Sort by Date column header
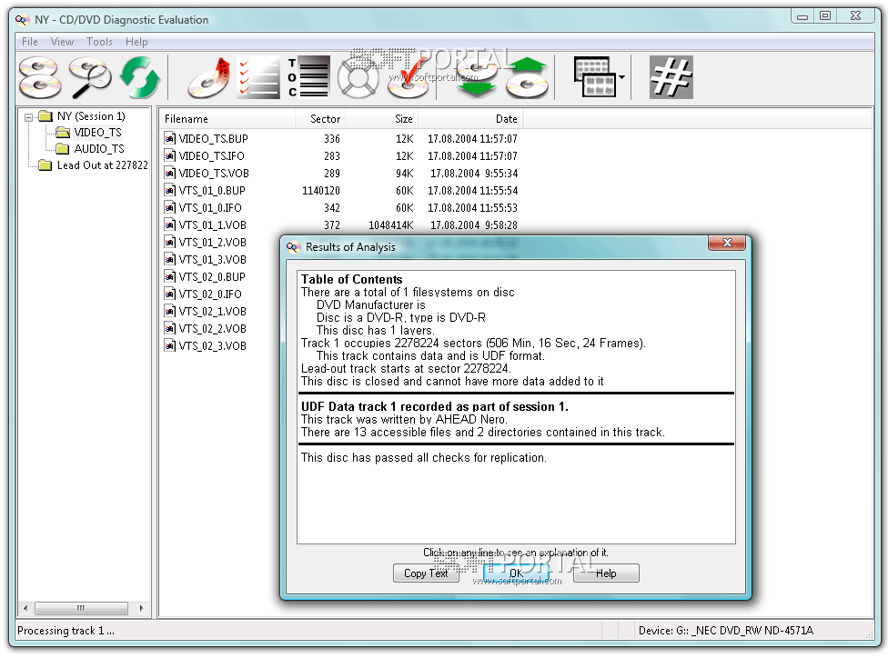 (x=470, y=119)
